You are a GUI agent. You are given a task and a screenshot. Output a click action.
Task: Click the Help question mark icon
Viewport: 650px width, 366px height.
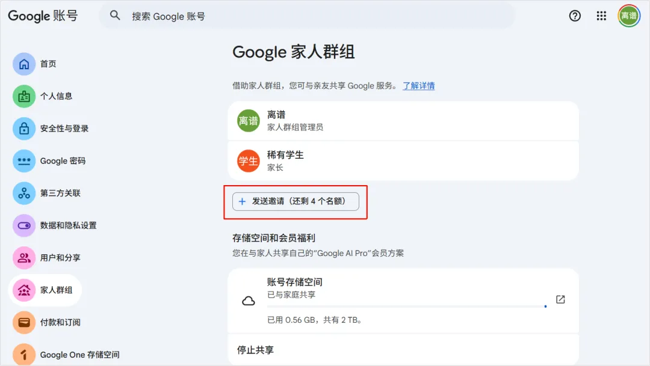[x=575, y=16]
